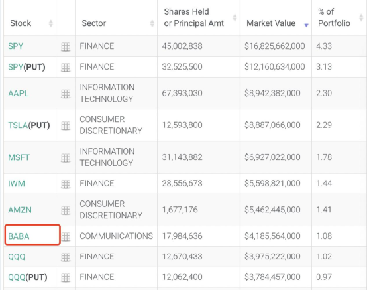This screenshot has height=290, width=367.
Task: Open the MSFT ticker link
Action: [x=19, y=157]
